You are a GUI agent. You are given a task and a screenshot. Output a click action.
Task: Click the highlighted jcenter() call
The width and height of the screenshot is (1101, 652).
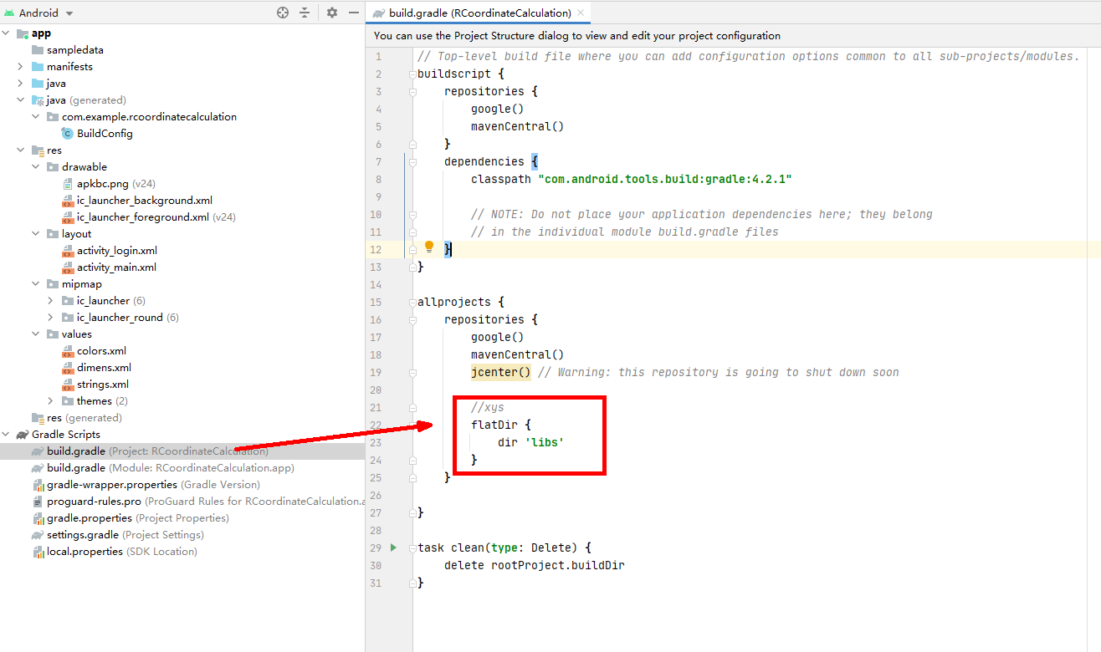click(500, 372)
